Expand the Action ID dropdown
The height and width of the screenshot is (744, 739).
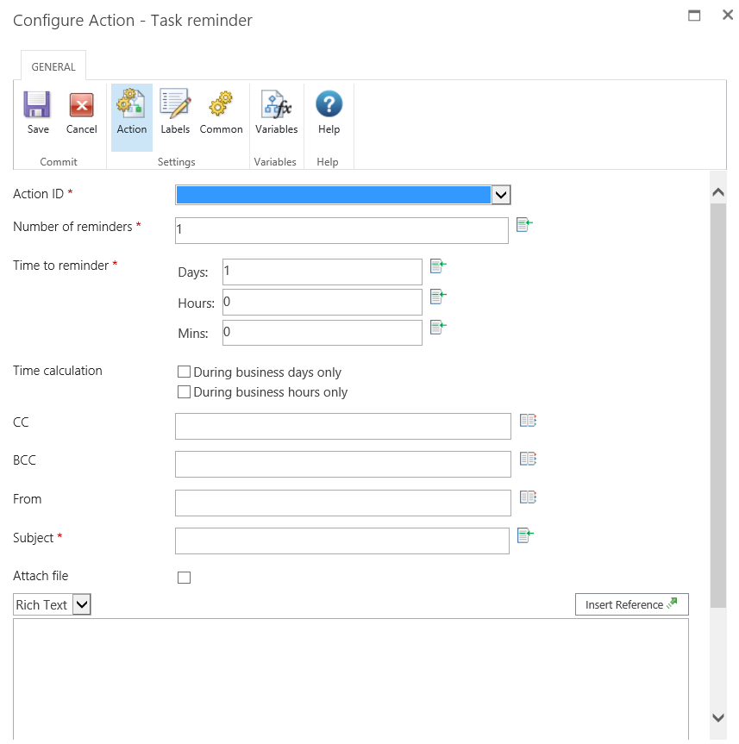501,195
